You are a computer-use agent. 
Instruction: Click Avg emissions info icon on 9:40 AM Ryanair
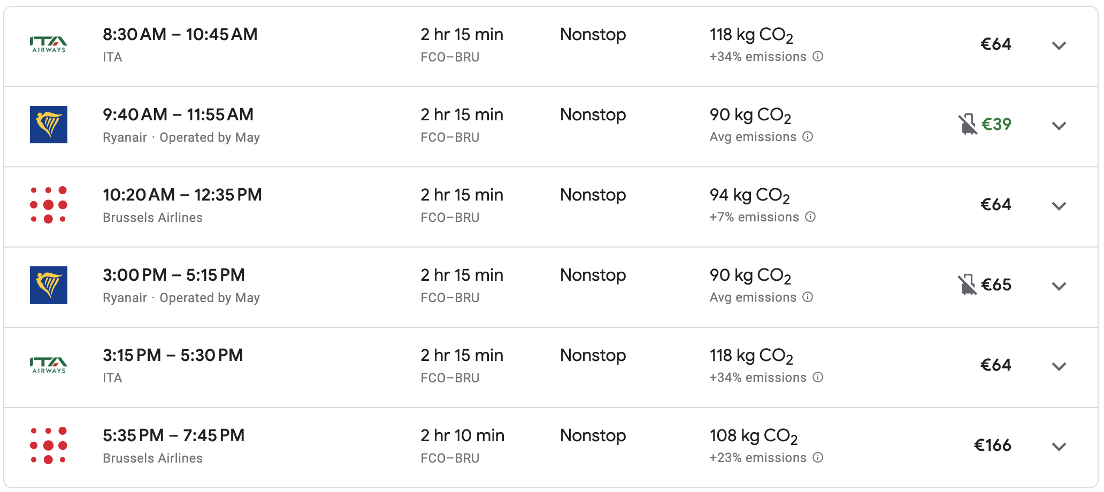click(808, 136)
